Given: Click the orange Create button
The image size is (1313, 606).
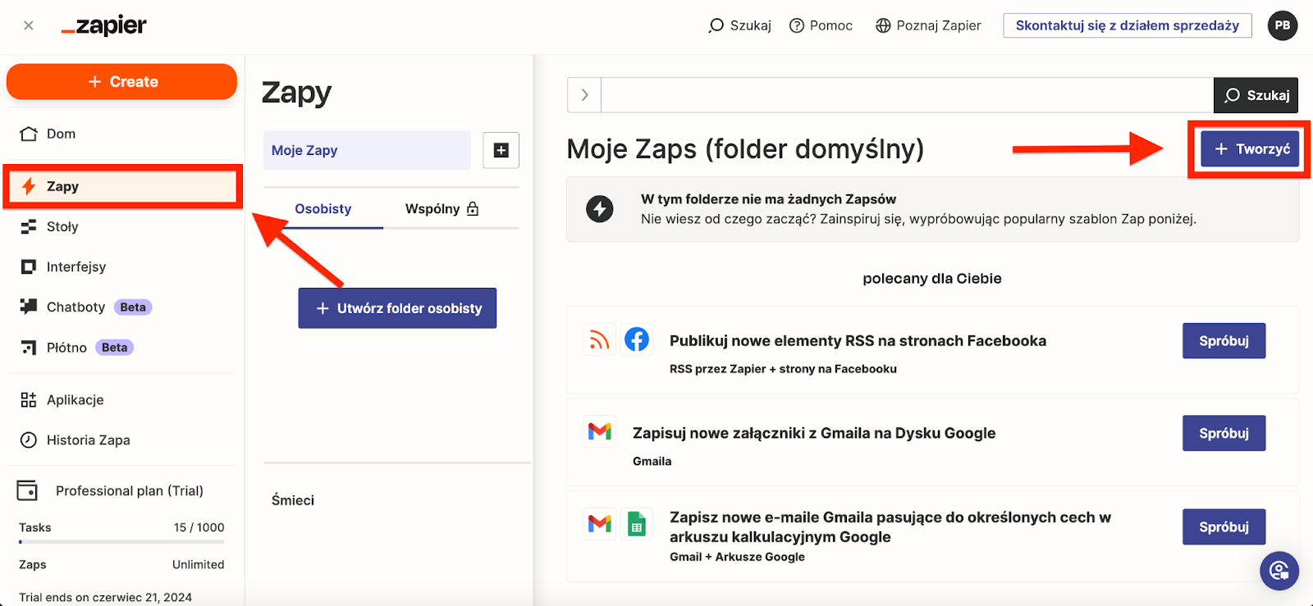Looking at the screenshot, I should pyautogui.click(x=121, y=82).
